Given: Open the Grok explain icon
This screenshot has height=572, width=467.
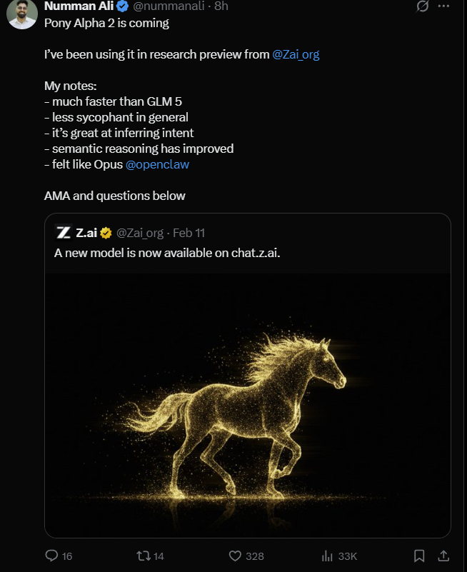Looking at the screenshot, I should tap(423, 6).
